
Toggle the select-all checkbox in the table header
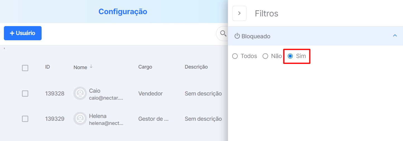click(25, 68)
